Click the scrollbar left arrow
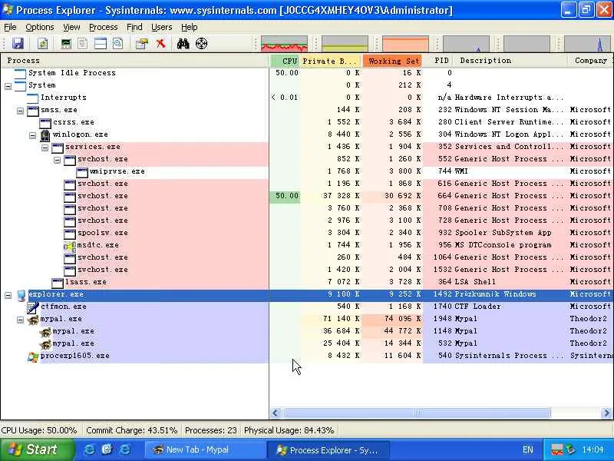Image resolution: width=614 pixels, height=461 pixels. coord(276,413)
